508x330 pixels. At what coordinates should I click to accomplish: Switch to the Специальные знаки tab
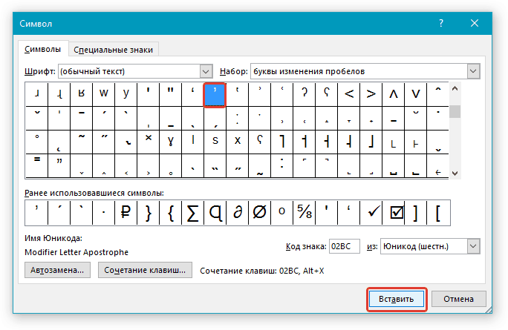pyautogui.click(x=114, y=50)
